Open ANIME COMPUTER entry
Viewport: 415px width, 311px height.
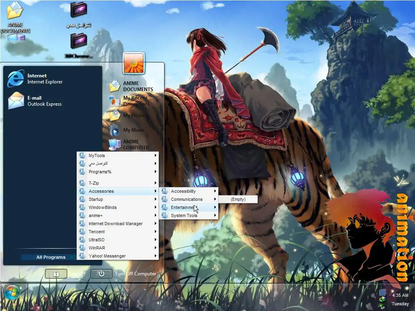(x=129, y=145)
